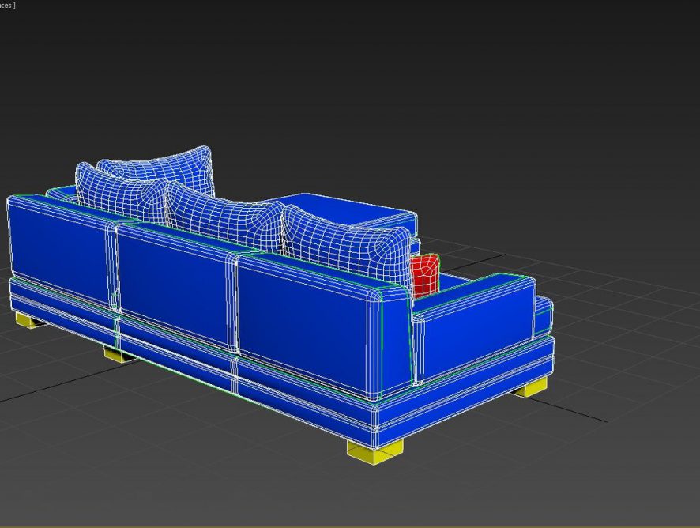Select the small blue armrest end cap

click(x=543, y=315)
